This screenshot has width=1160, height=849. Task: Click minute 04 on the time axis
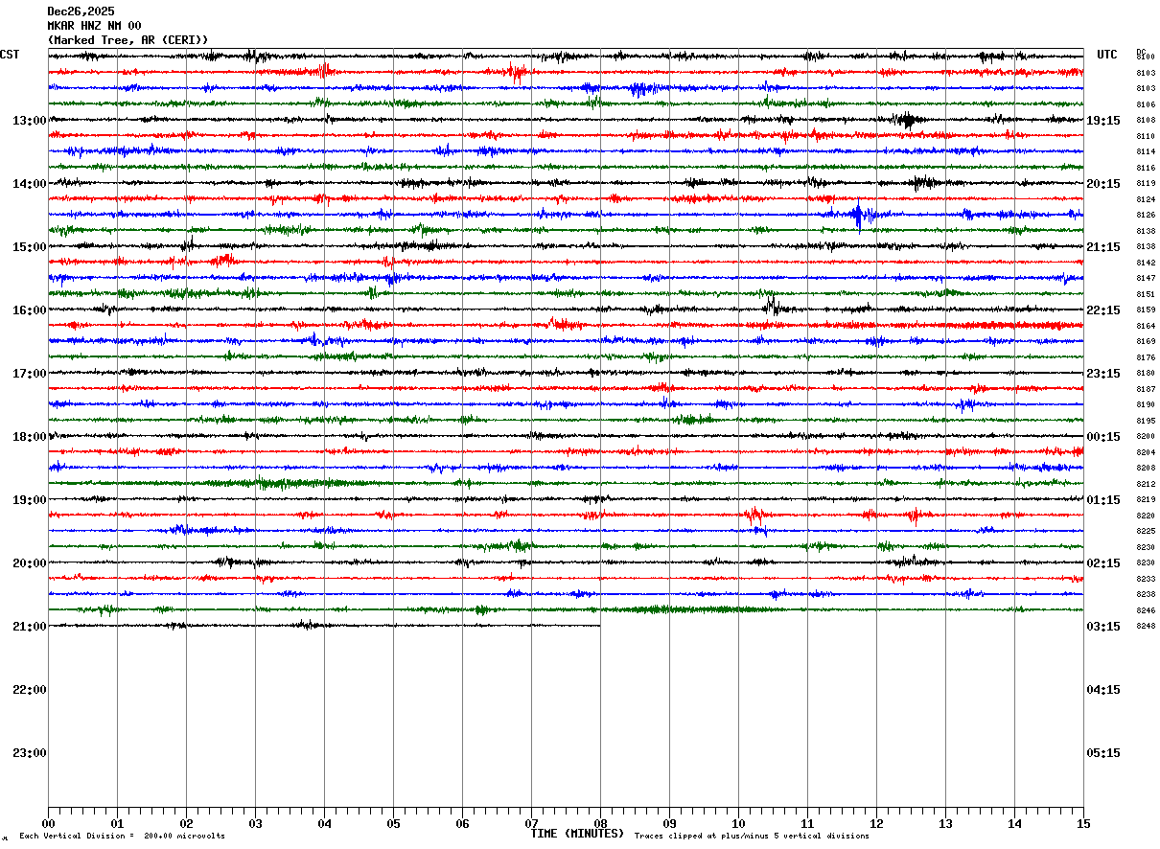[x=324, y=823]
